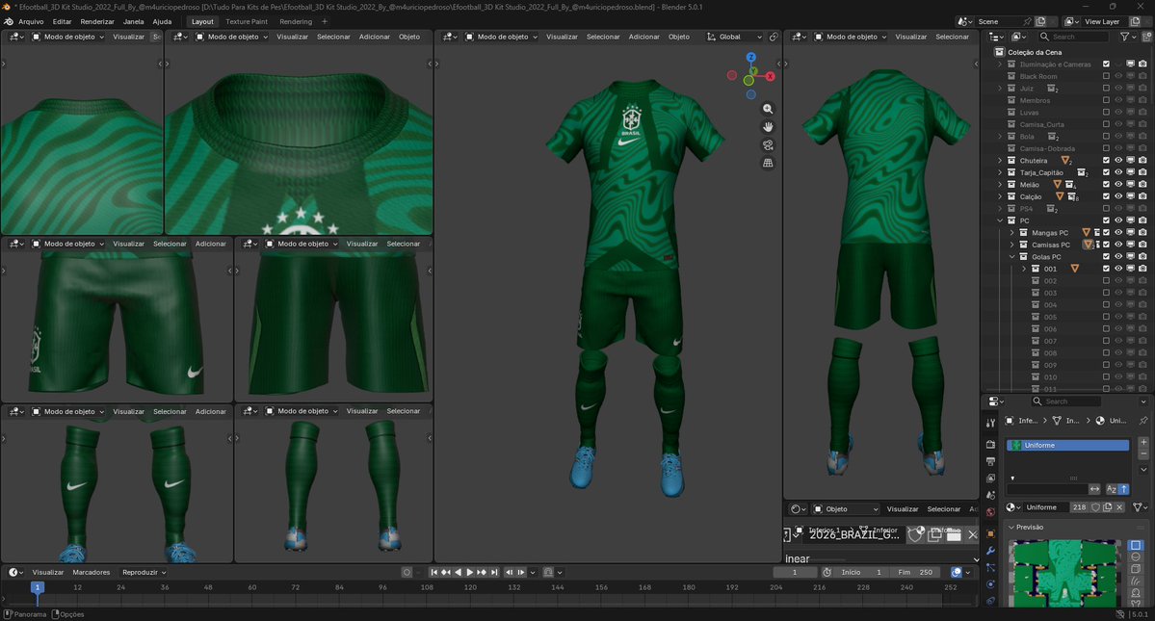This screenshot has height=621, width=1155.
Task: Open the Janela menu
Action: [133, 22]
